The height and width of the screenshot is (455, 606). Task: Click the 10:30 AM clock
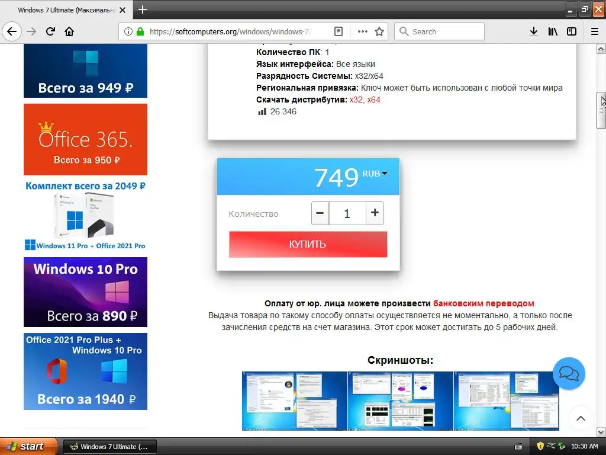tap(584, 446)
